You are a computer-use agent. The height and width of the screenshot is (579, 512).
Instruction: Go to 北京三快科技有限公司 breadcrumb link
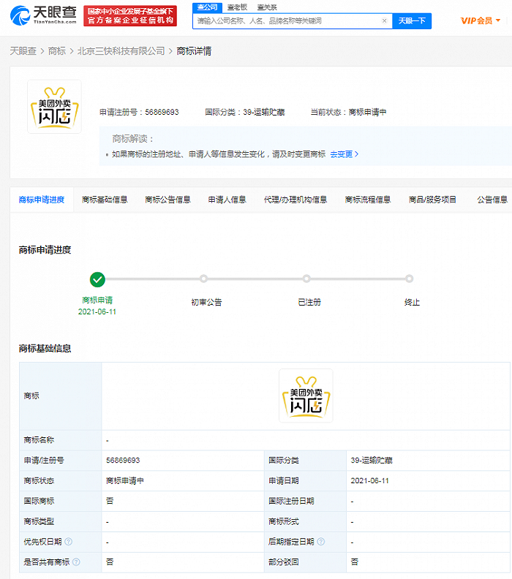[x=121, y=51]
